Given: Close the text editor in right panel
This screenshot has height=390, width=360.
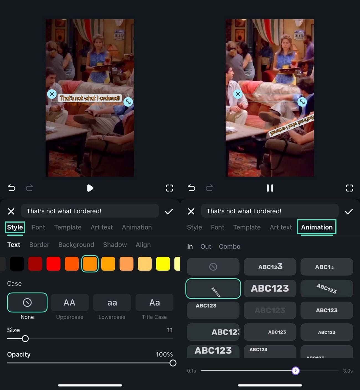Looking at the screenshot, I should 191,211.
